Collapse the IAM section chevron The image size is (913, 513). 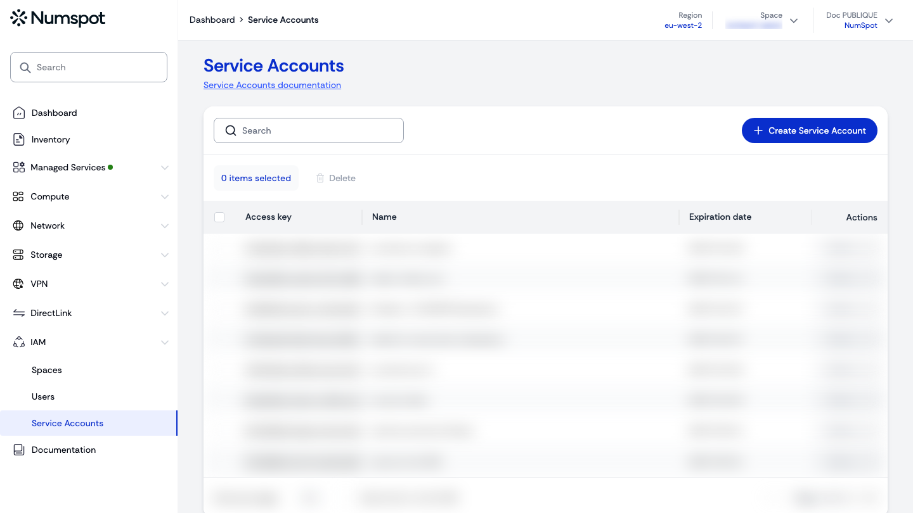[165, 343]
